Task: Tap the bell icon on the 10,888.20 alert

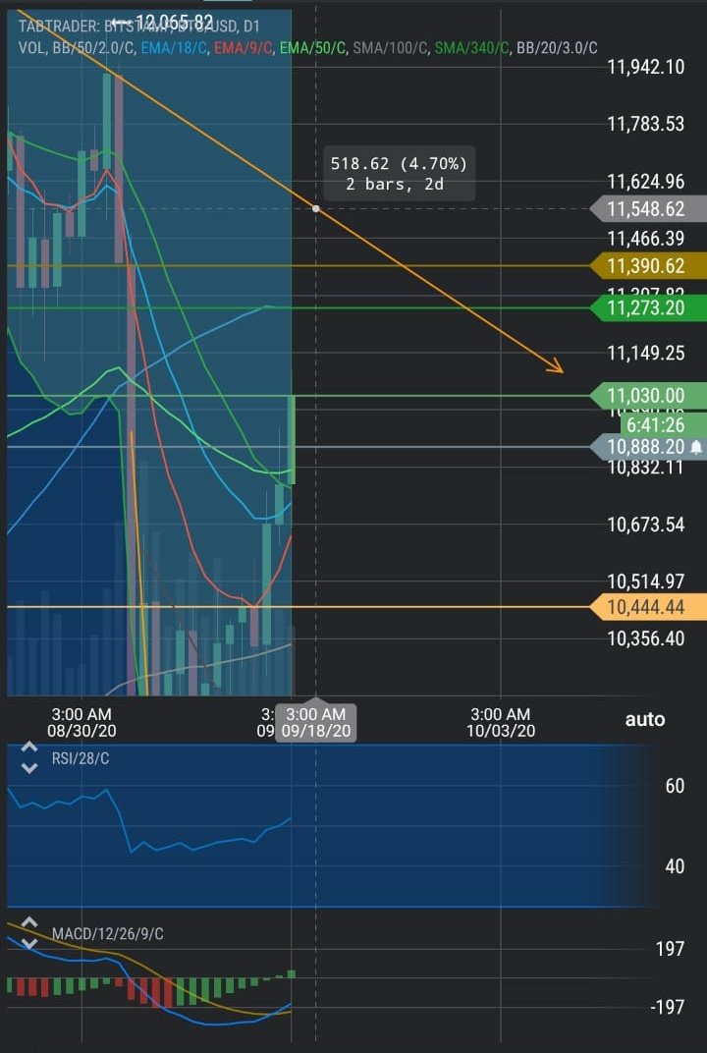Action: [696, 447]
